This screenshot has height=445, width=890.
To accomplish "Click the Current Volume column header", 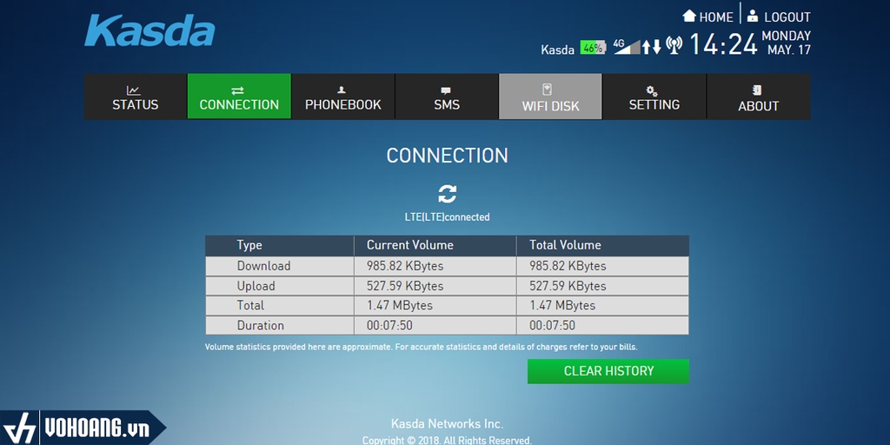I will pos(410,245).
